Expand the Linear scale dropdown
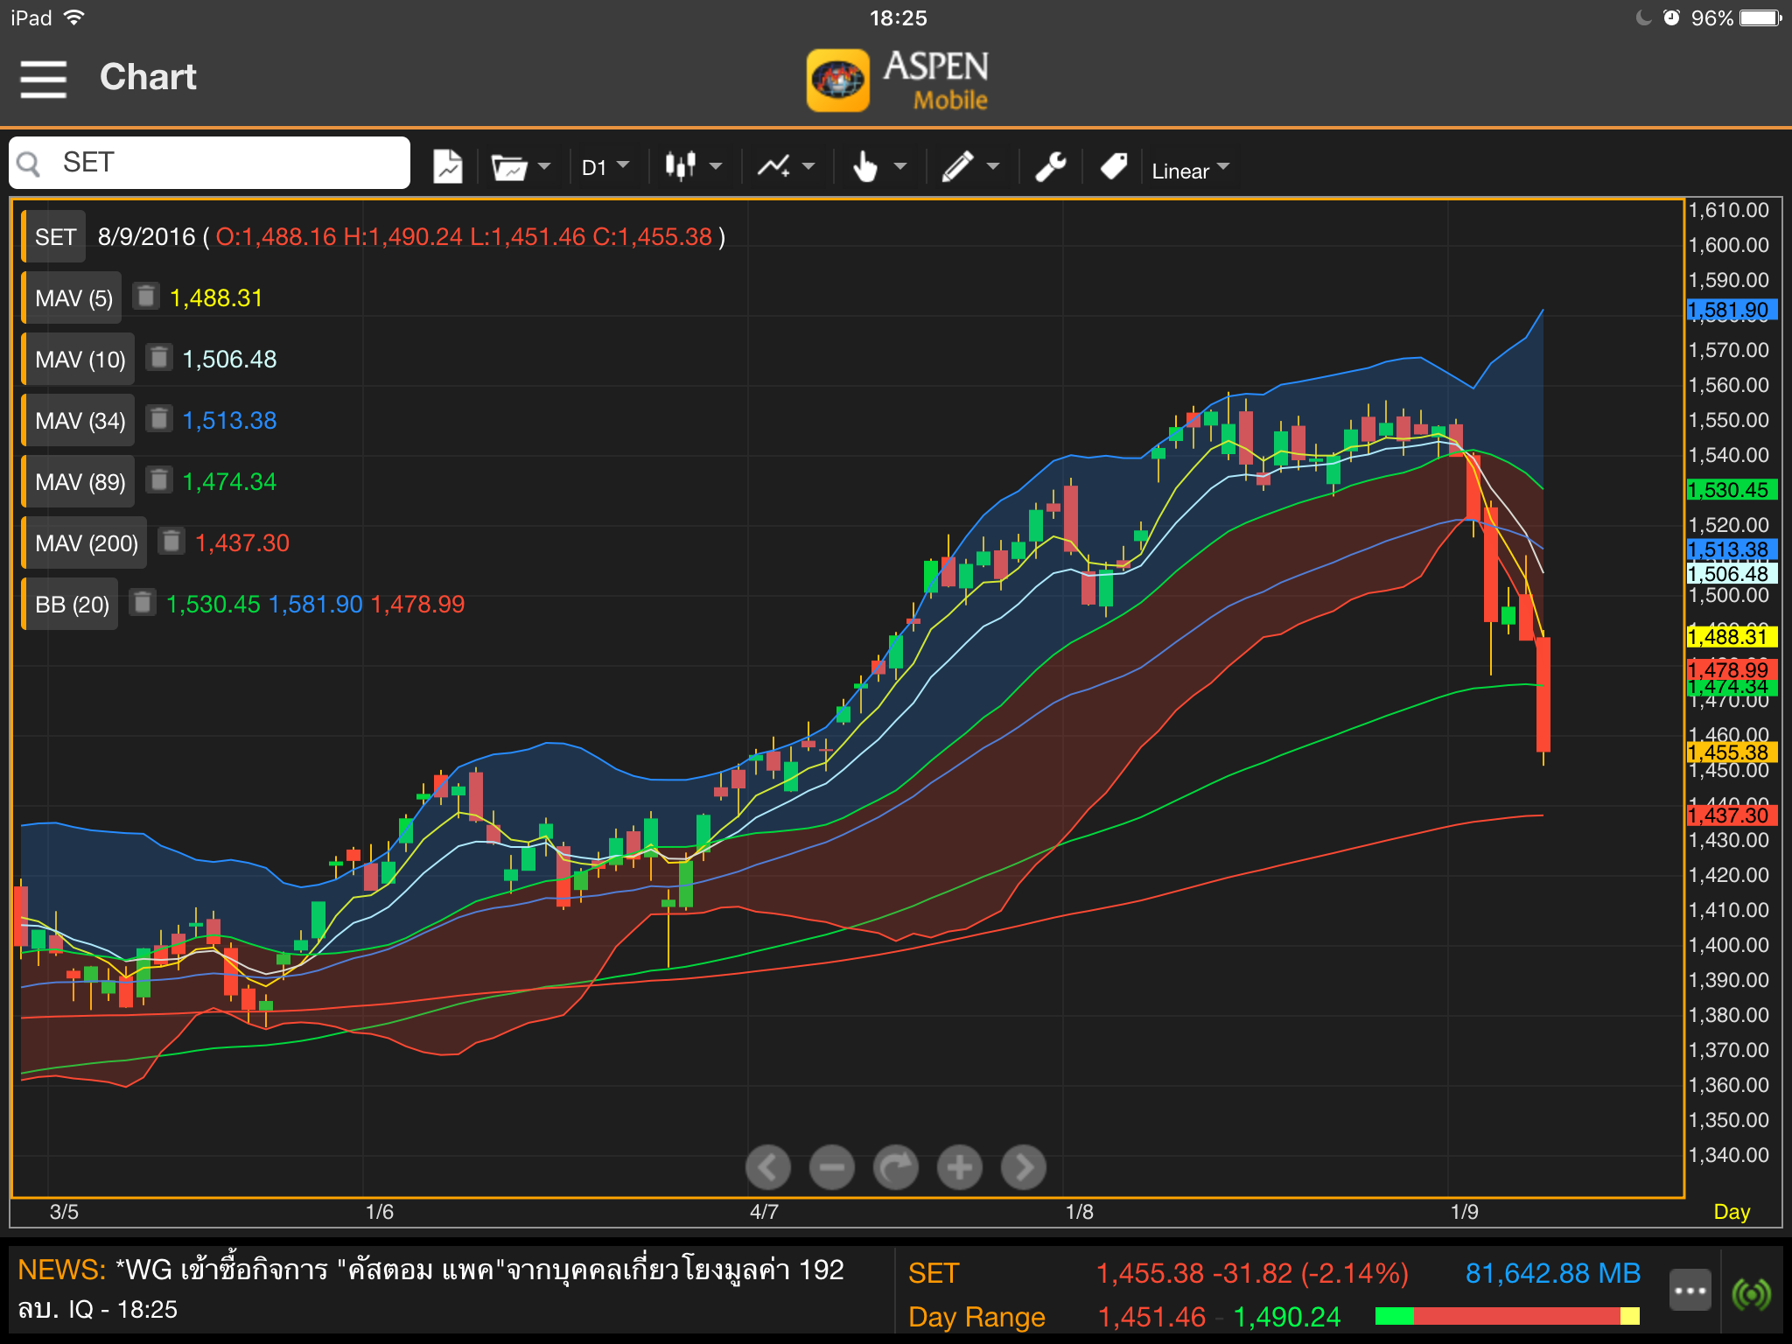This screenshot has width=1792, height=1344. pos(1190,169)
